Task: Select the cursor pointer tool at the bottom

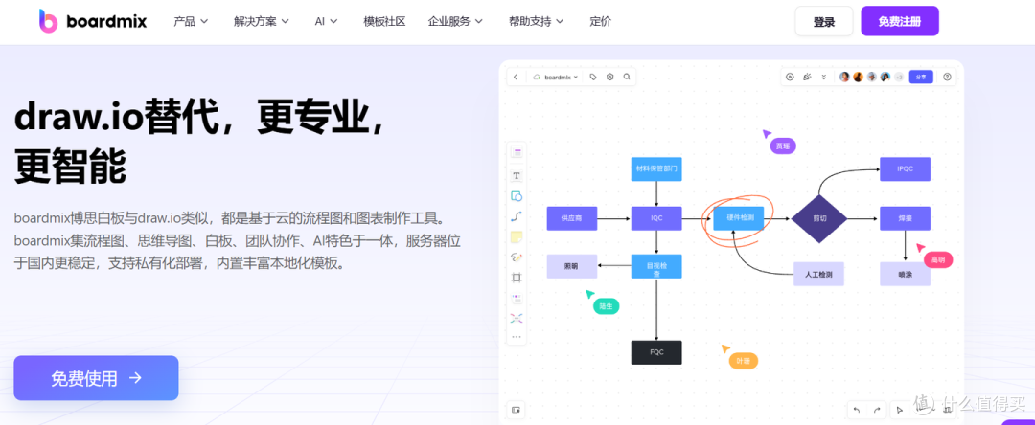Action: point(899,410)
